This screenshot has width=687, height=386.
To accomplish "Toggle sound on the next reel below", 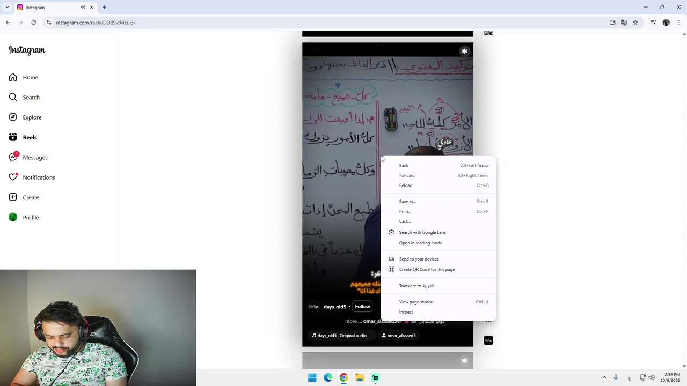I will coord(465,361).
